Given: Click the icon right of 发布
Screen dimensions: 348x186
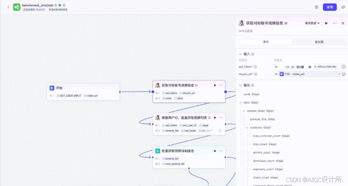Looking at the screenshot, I should (343, 7).
